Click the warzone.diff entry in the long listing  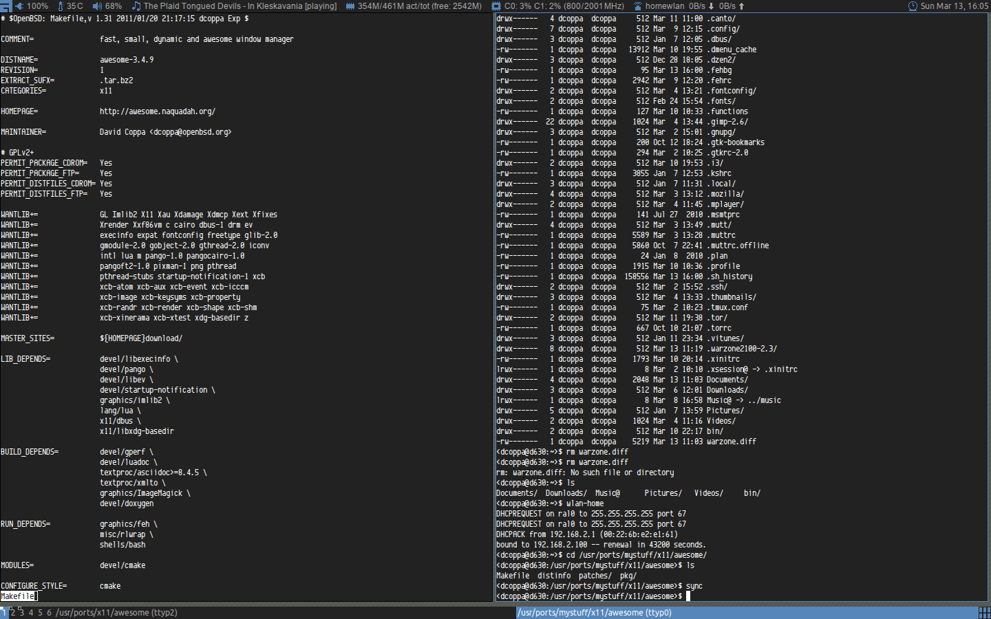(732, 442)
